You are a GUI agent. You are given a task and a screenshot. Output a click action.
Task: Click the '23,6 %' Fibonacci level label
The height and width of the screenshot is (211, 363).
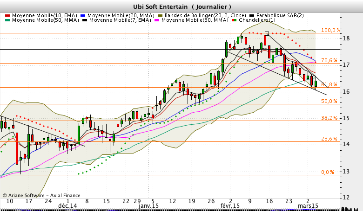coord(329,139)
